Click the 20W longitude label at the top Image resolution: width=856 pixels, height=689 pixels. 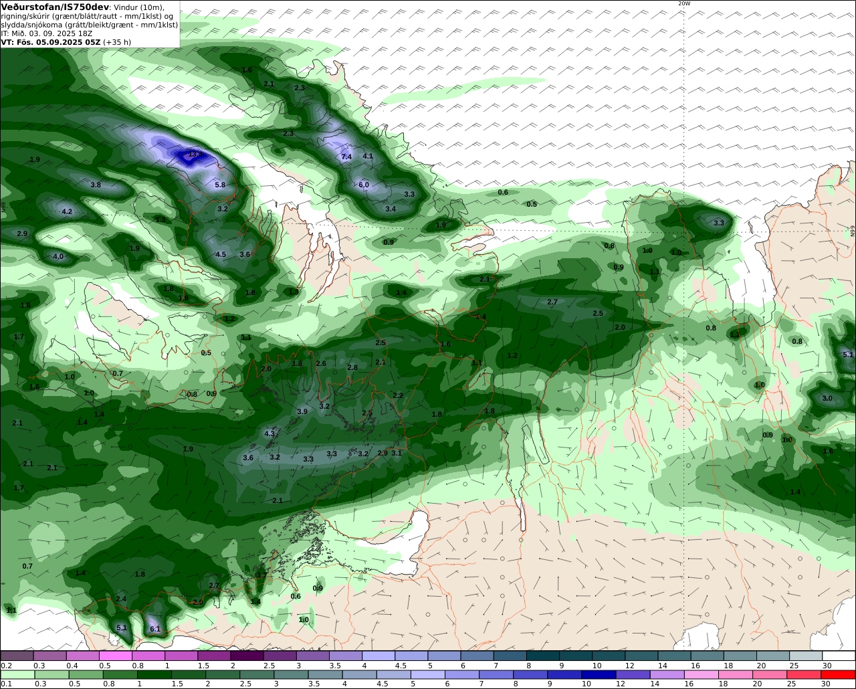[x=683, y=3]
